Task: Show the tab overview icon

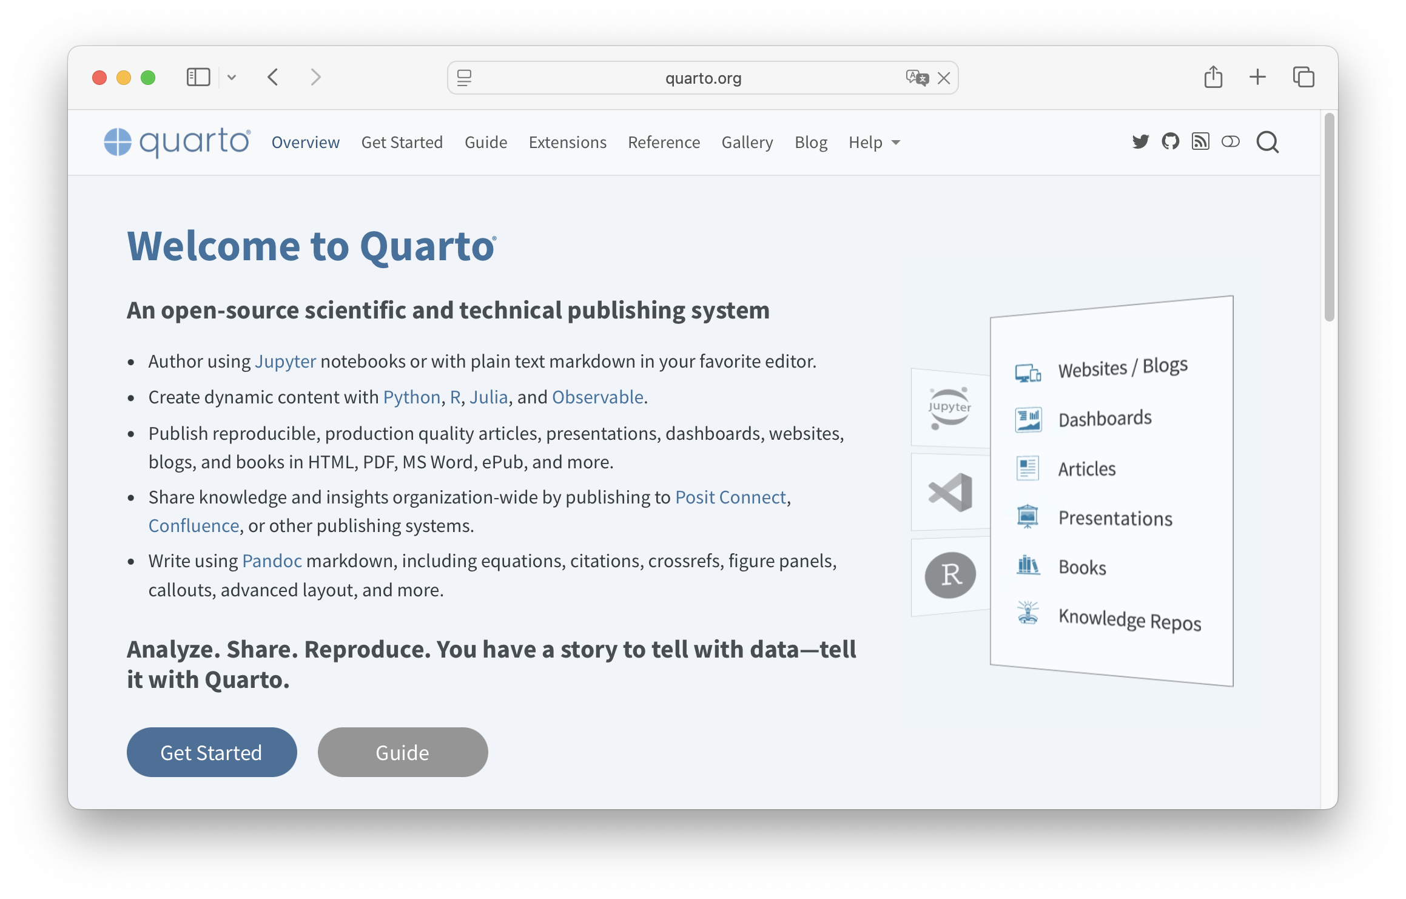Action: click(1303, 77)
